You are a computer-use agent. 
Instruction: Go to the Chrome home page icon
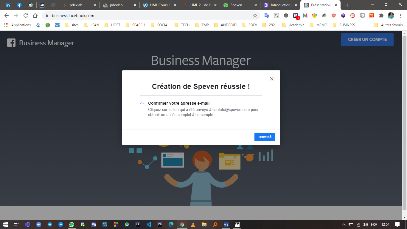coord(35,16)
